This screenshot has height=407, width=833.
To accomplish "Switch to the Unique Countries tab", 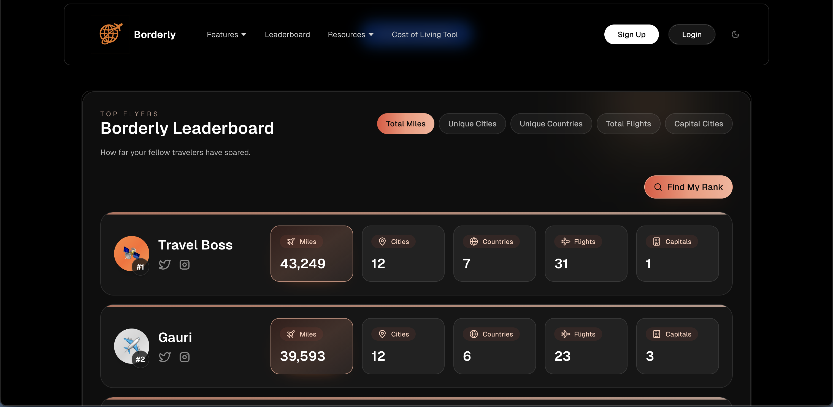I will 551,123.
